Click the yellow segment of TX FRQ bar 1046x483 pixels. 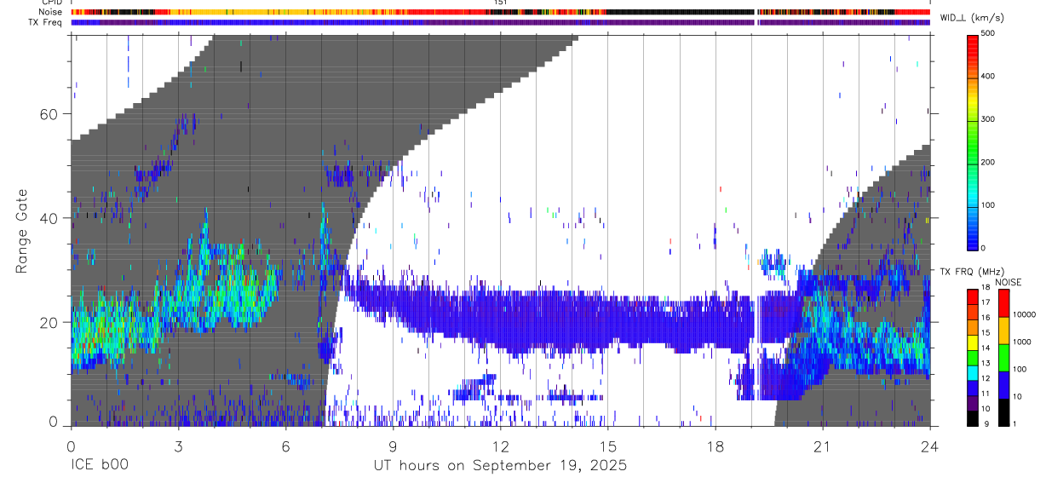click(x=973, y=342)
